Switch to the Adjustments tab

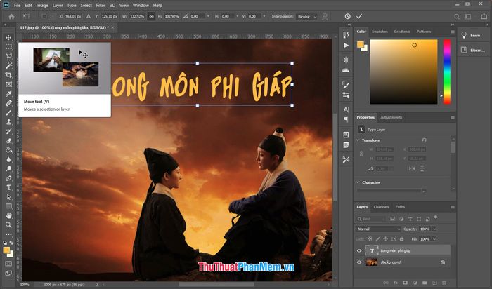(391, 117)
